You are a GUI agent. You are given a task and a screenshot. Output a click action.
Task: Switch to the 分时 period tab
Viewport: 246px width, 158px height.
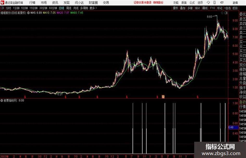9,8
